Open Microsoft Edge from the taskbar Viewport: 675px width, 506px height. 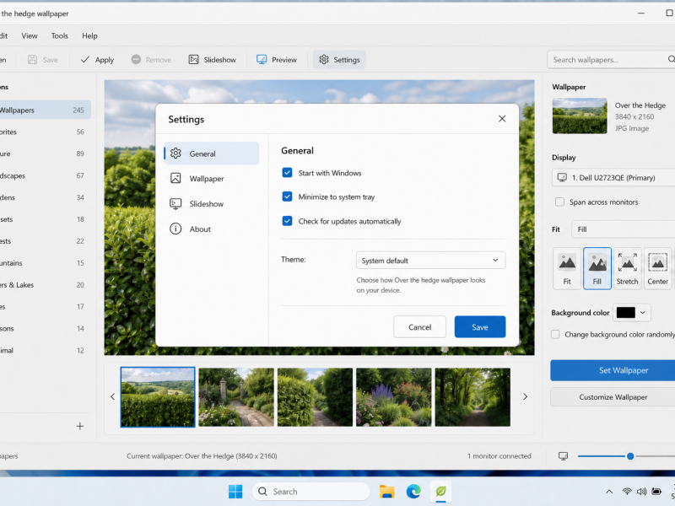tap(413, 492)
